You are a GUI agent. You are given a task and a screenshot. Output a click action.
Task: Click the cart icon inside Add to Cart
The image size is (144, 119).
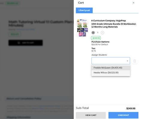(x=19, y=43)
